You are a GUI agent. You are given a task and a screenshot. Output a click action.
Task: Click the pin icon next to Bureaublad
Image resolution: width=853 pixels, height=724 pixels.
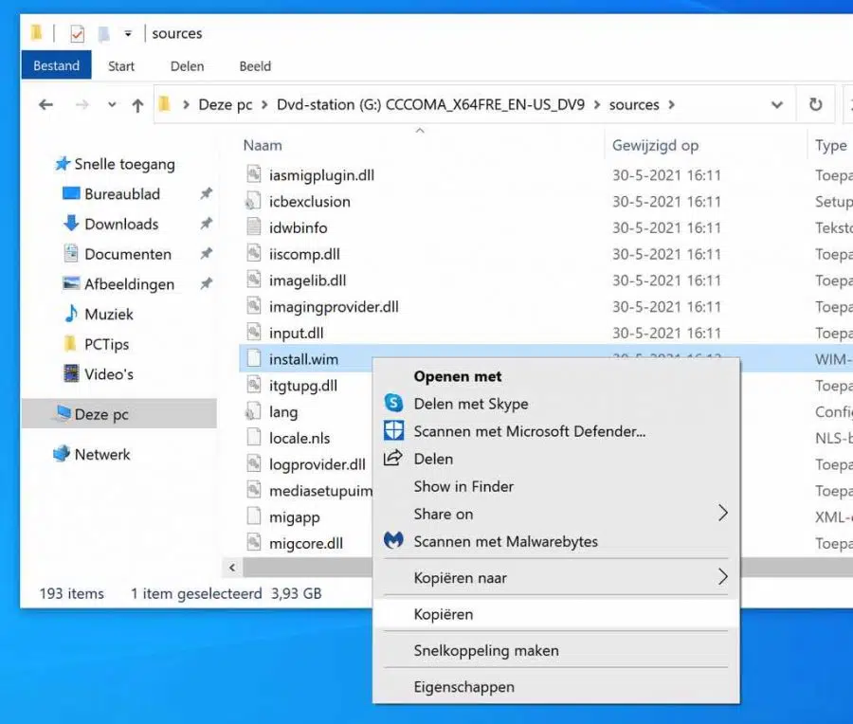207,193
